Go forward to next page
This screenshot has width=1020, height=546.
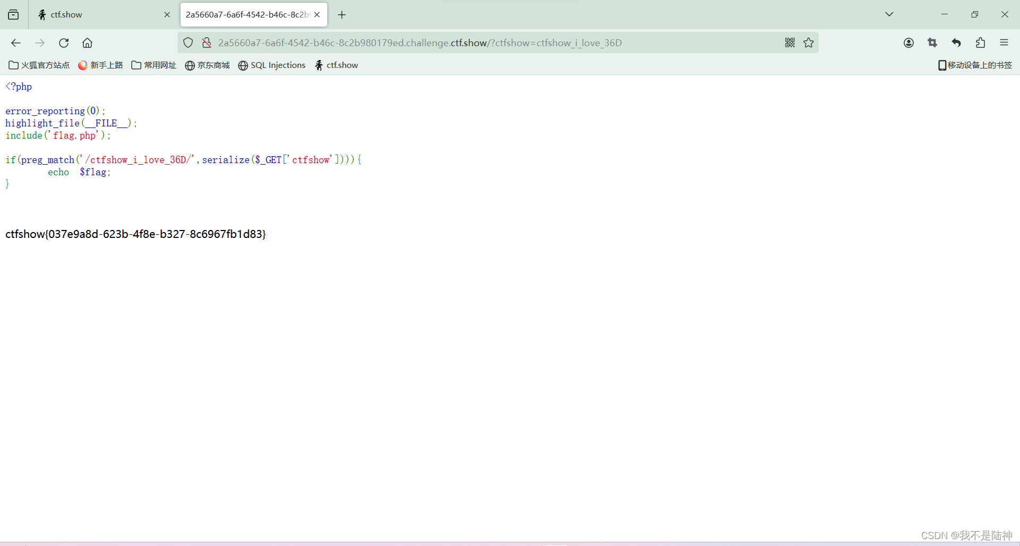pyautogui.click(x=40, y=43)
